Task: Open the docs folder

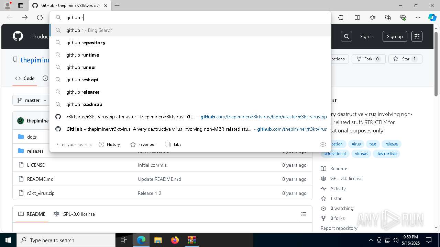Action: tap(32, 137)
